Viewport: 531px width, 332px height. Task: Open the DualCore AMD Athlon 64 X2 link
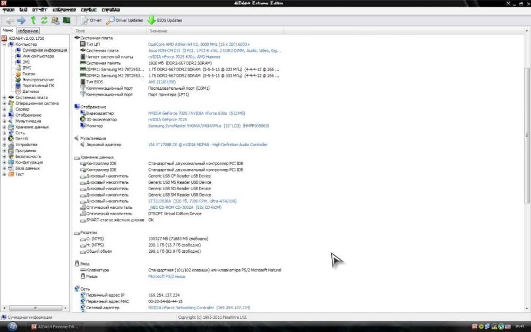[x=199, y=45]
